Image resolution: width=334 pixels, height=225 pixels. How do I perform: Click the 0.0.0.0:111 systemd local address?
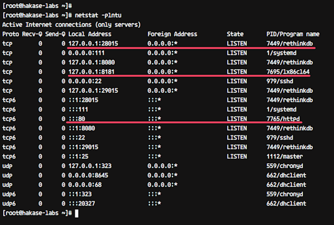click(86, 53)
